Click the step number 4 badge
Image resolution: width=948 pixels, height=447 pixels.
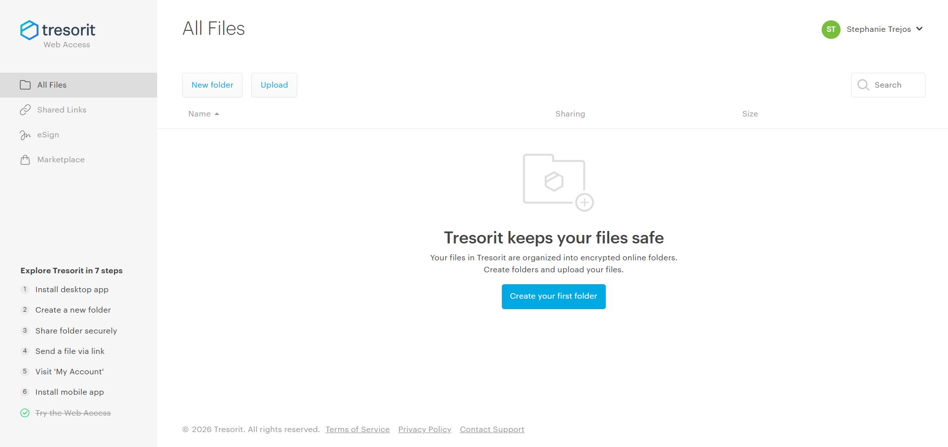click(25, 351)
